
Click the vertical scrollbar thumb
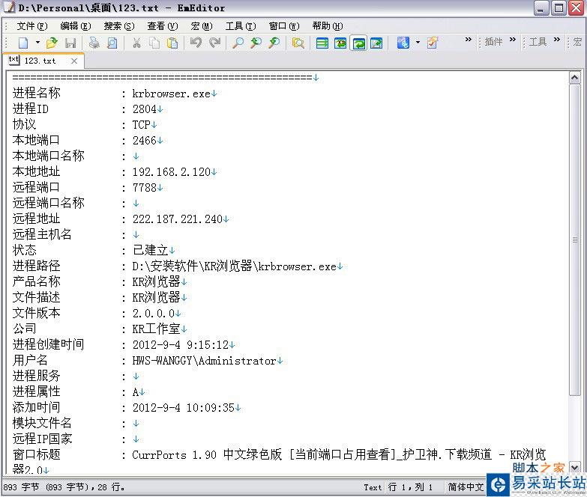point(575,240)
